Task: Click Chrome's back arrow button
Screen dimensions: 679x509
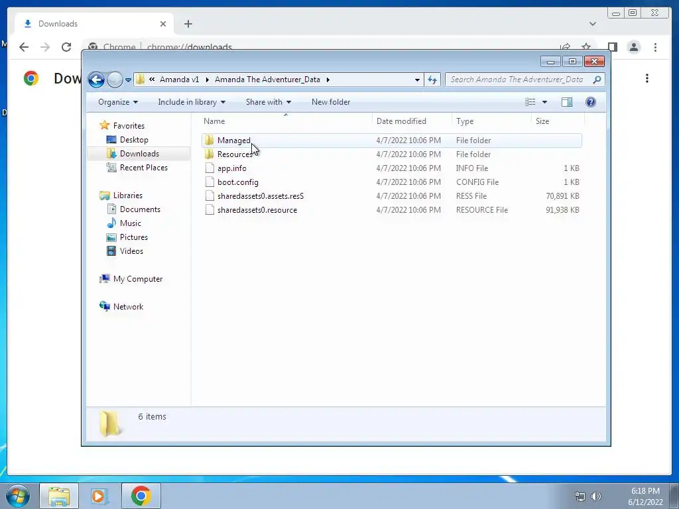Action: click(24, 47)
